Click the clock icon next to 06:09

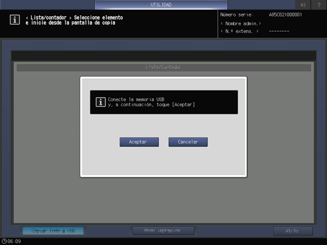(4, 241)
